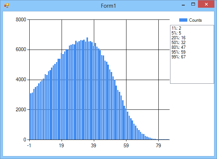
Task: Click the 4000 y-axis label
Action: [21, 80]
